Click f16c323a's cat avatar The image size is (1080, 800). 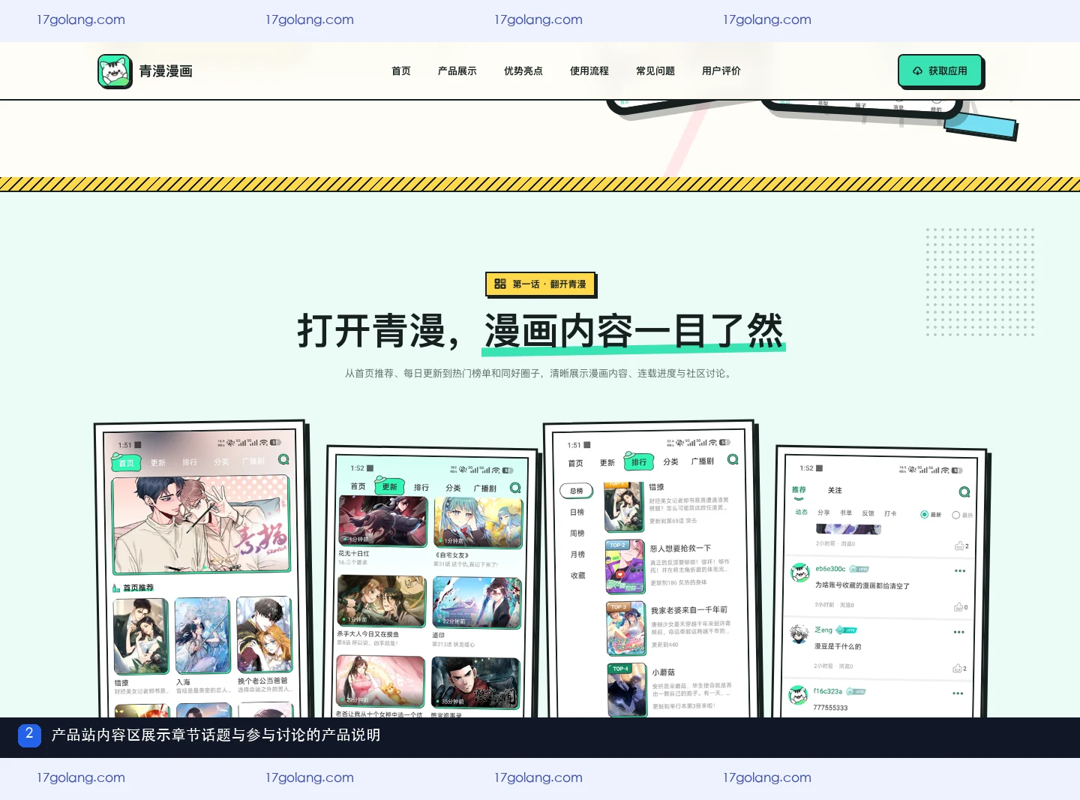[798, 696]
